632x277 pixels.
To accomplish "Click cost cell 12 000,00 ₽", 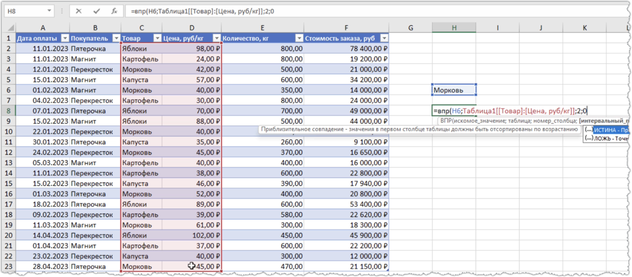I will (x=346, y=256).
